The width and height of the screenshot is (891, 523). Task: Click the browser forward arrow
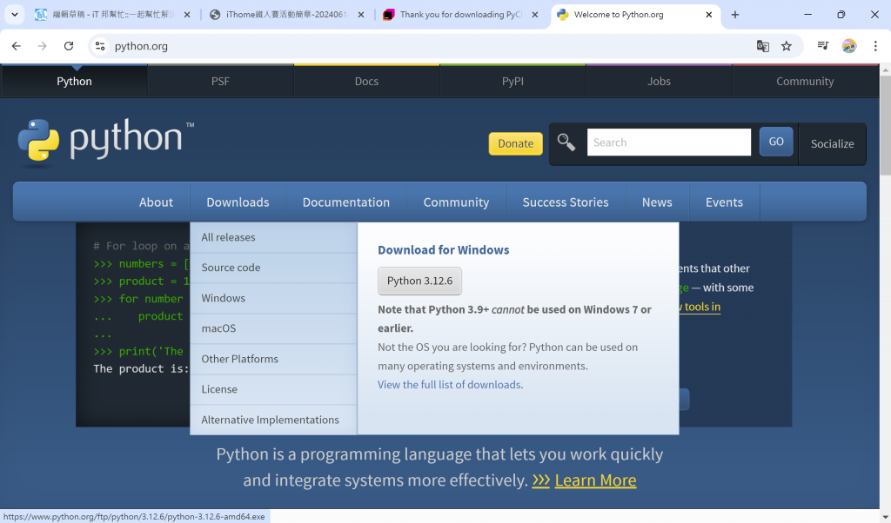[x=42, y=46]
